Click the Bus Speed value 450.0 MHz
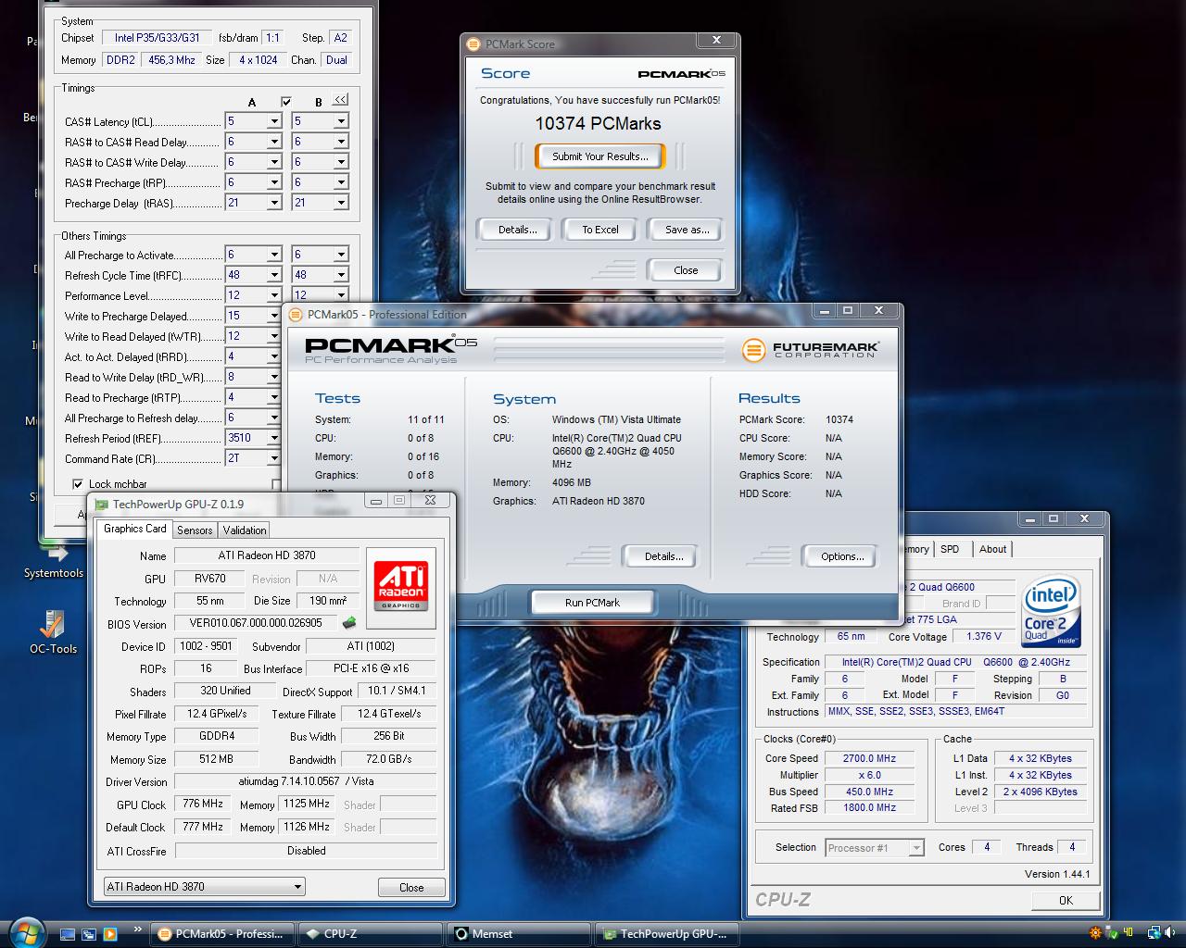The image size is (1186, 948). coord(869,792)
